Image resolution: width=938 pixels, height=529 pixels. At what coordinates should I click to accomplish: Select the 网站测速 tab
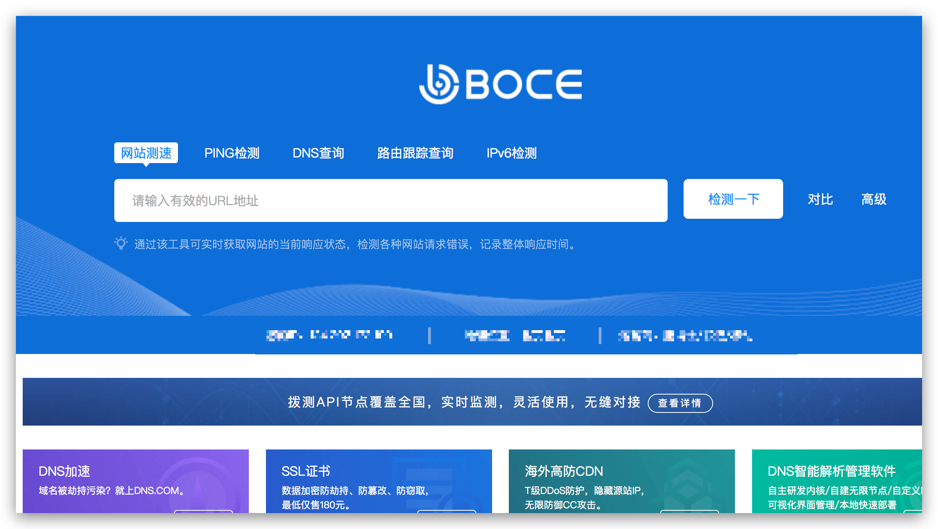[146, 153]
